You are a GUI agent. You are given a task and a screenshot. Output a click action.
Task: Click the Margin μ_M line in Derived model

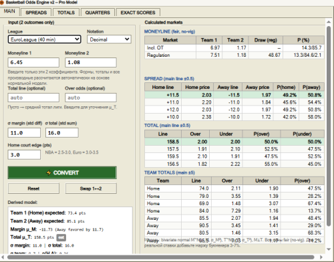[57, 229]
